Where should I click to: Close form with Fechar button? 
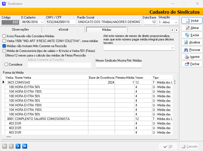pos(191,64)
